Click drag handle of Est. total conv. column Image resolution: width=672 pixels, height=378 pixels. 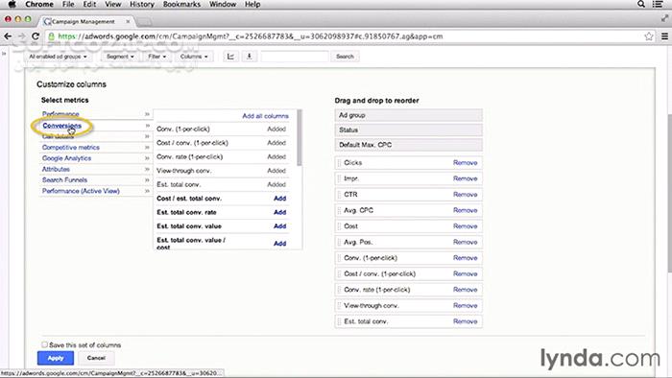pos(340,321)
